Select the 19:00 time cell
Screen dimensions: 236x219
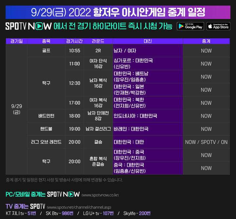(x=74, y=129)
